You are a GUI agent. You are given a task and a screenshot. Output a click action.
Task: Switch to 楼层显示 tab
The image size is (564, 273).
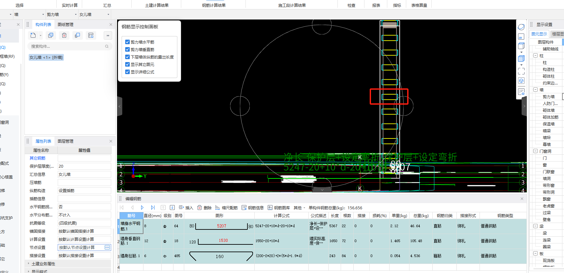(x=557, y=34)
